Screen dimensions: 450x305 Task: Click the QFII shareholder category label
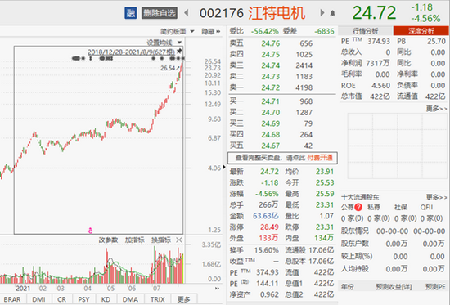click(426, 207)
